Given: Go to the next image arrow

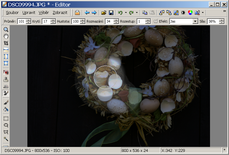Looking at the screenshot, I should [x=94, y=13].
